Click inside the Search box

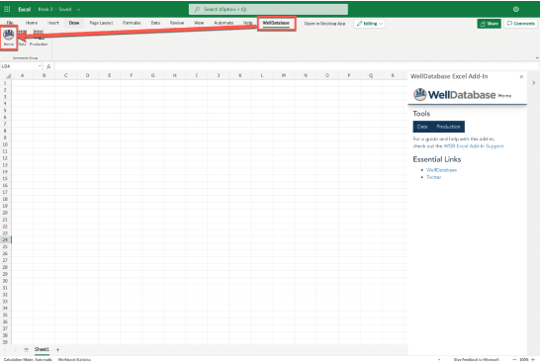[x=268, y=9]
